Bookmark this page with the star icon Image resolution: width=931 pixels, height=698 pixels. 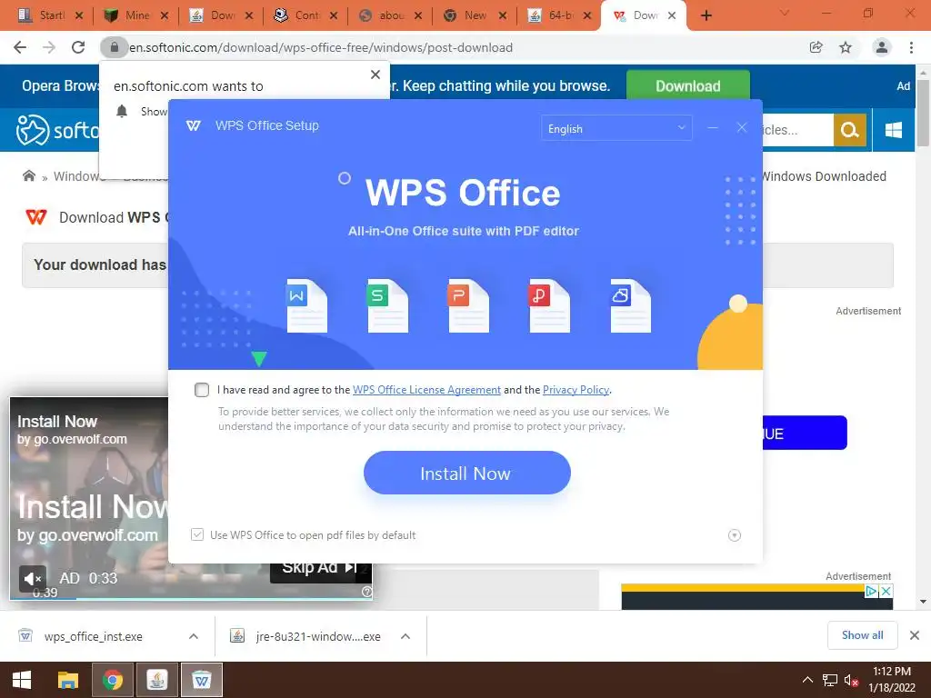pyautogui.click(x=846, y=47)
